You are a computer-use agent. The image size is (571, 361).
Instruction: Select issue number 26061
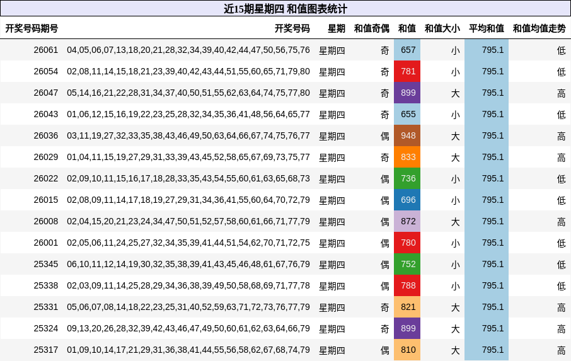46,50
